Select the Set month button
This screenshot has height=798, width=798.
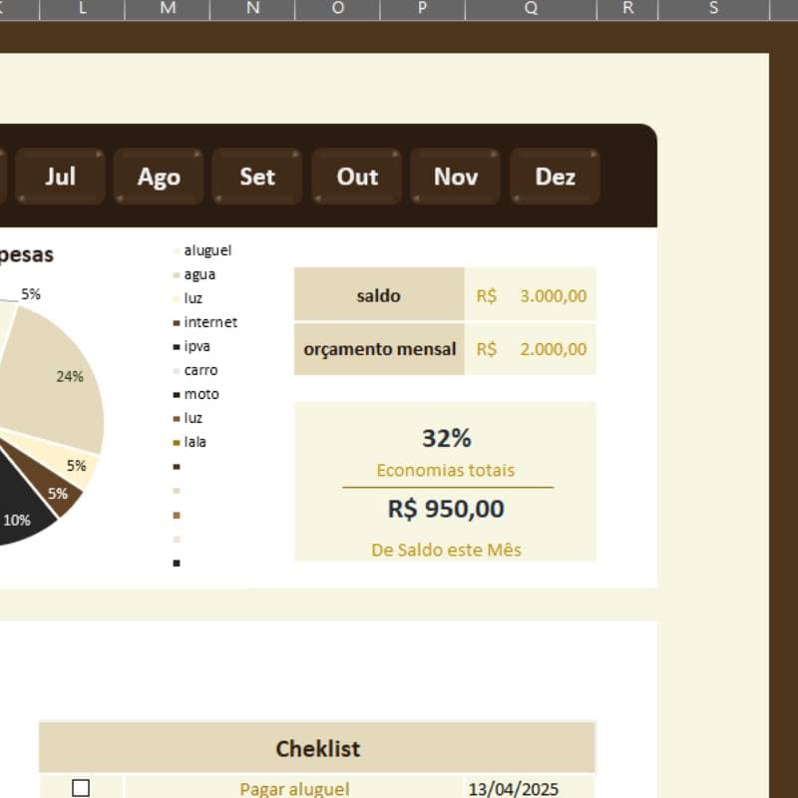tap(257, 177)
